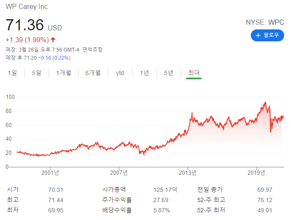Choose the 5년 range tab
291x220 pixels.
[168, 73]
